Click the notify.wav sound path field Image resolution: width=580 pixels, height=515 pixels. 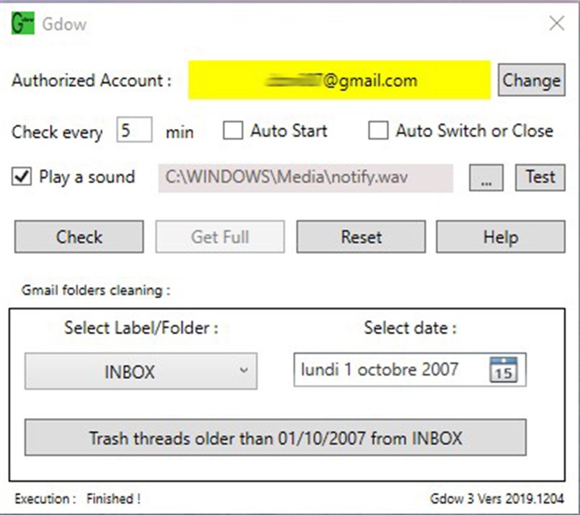pos(306,177)
